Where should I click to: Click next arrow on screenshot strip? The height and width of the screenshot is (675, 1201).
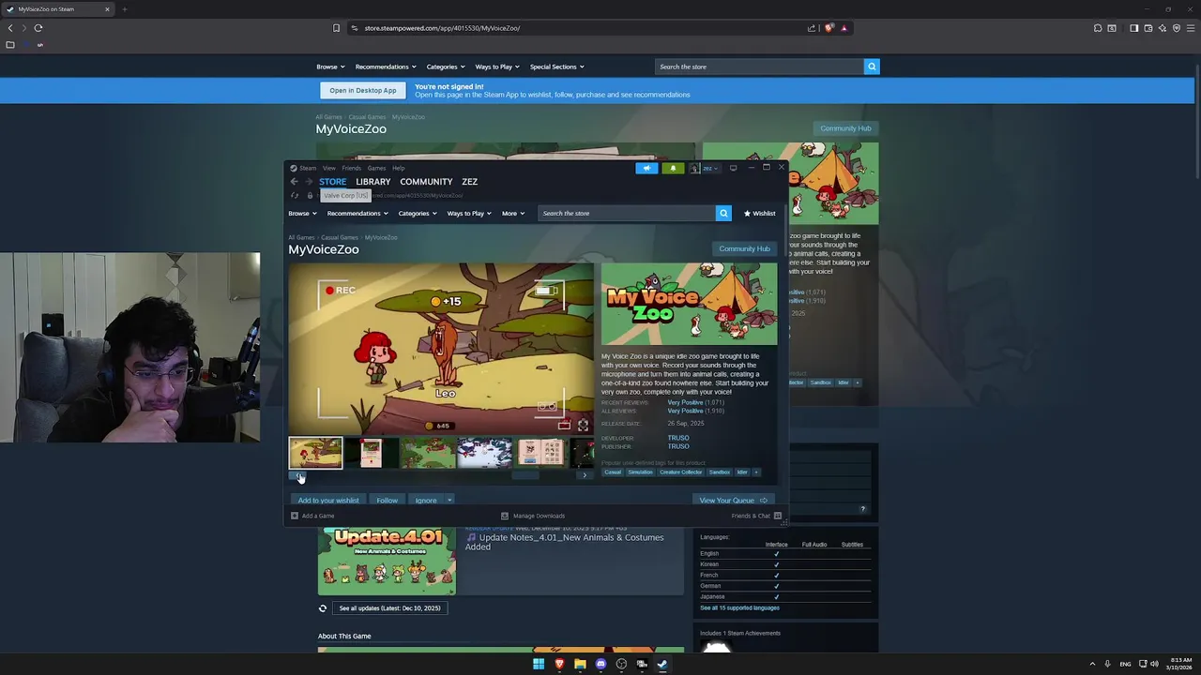(x=585, y=475)
